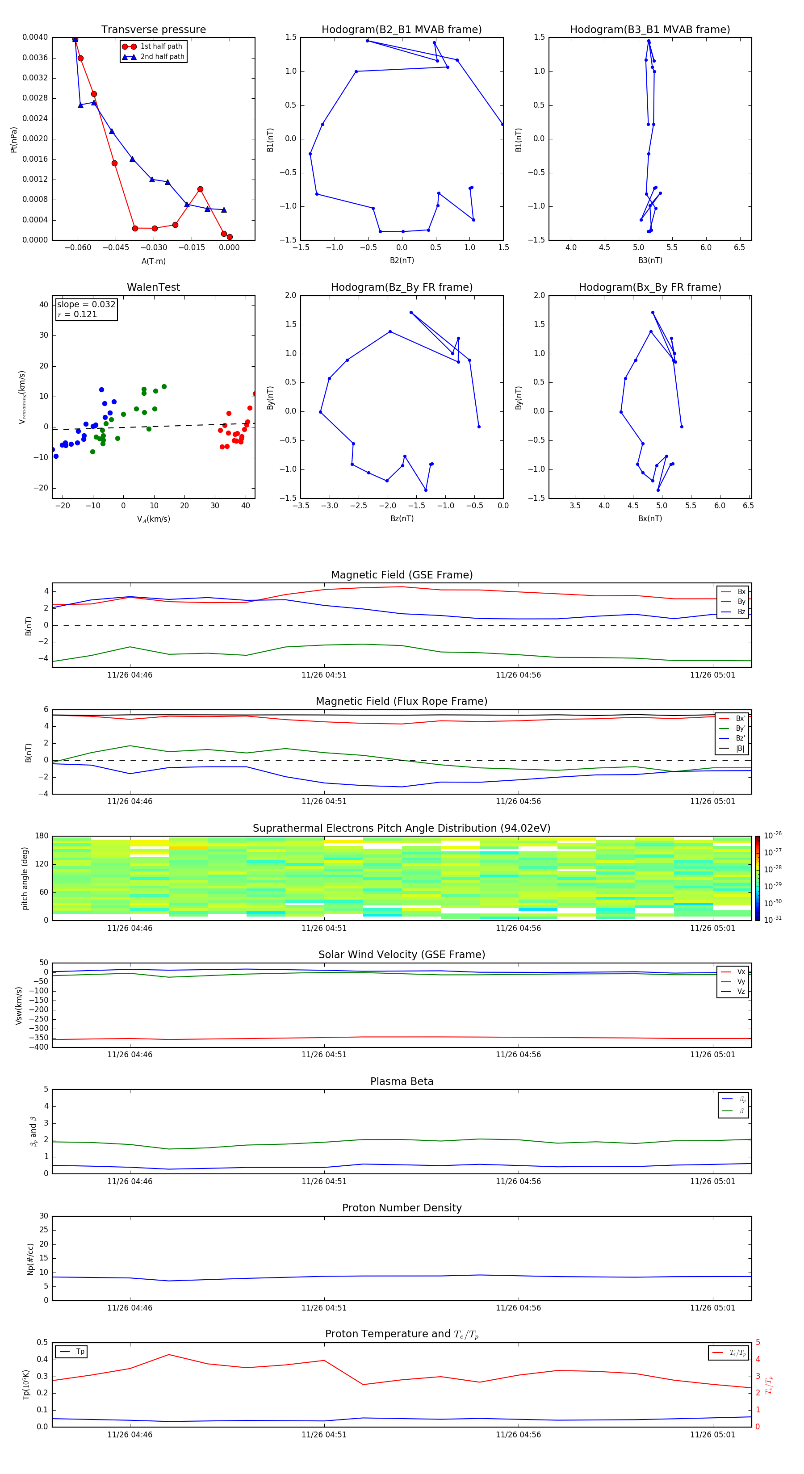Click the 'Bz(nT)' x-axis label

click(x=402, y=519)
